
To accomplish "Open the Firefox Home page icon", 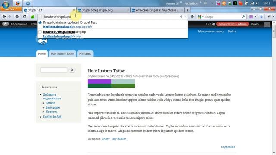I will pos(17,17).
